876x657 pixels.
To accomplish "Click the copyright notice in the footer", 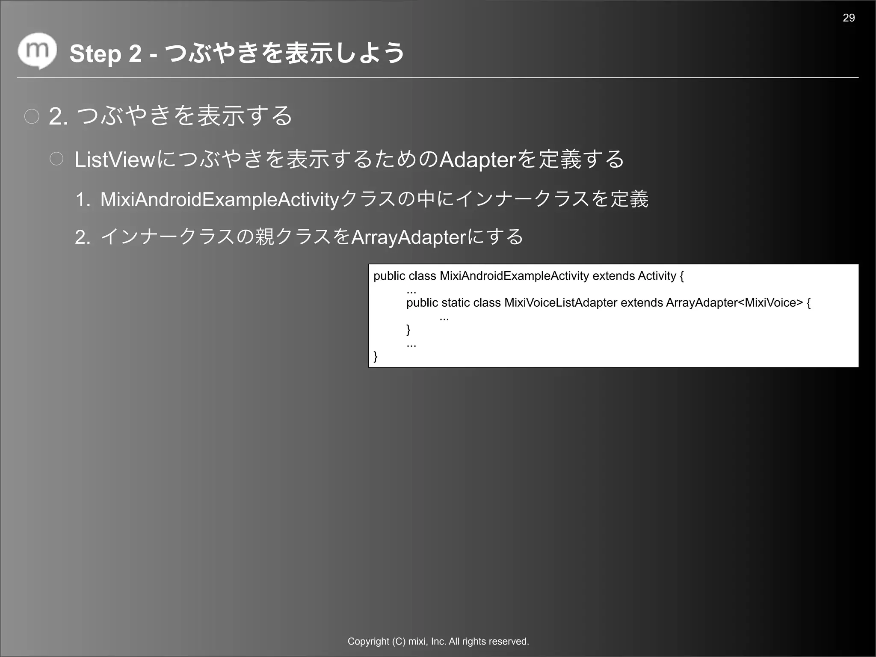I will pos(438,641).
